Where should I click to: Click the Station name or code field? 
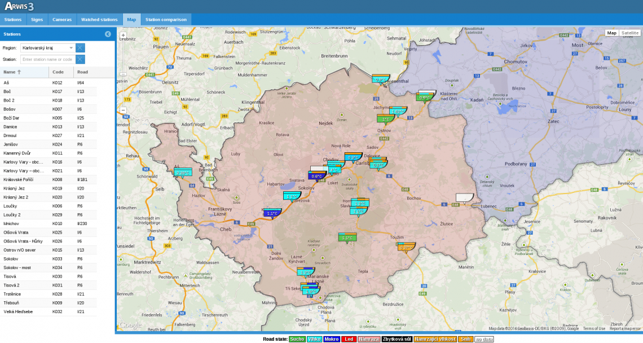[47, 59]
